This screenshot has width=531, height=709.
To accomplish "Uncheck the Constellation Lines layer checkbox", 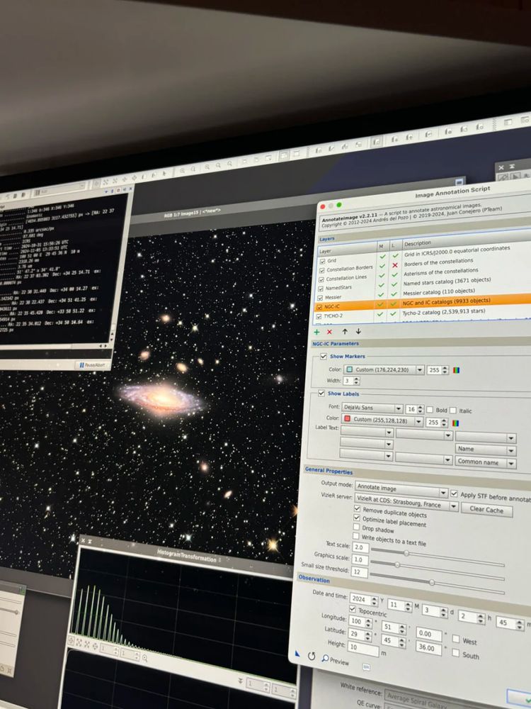I will click(321, 279).
